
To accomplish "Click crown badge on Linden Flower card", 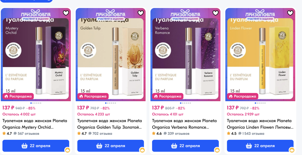I will [292, 150].
